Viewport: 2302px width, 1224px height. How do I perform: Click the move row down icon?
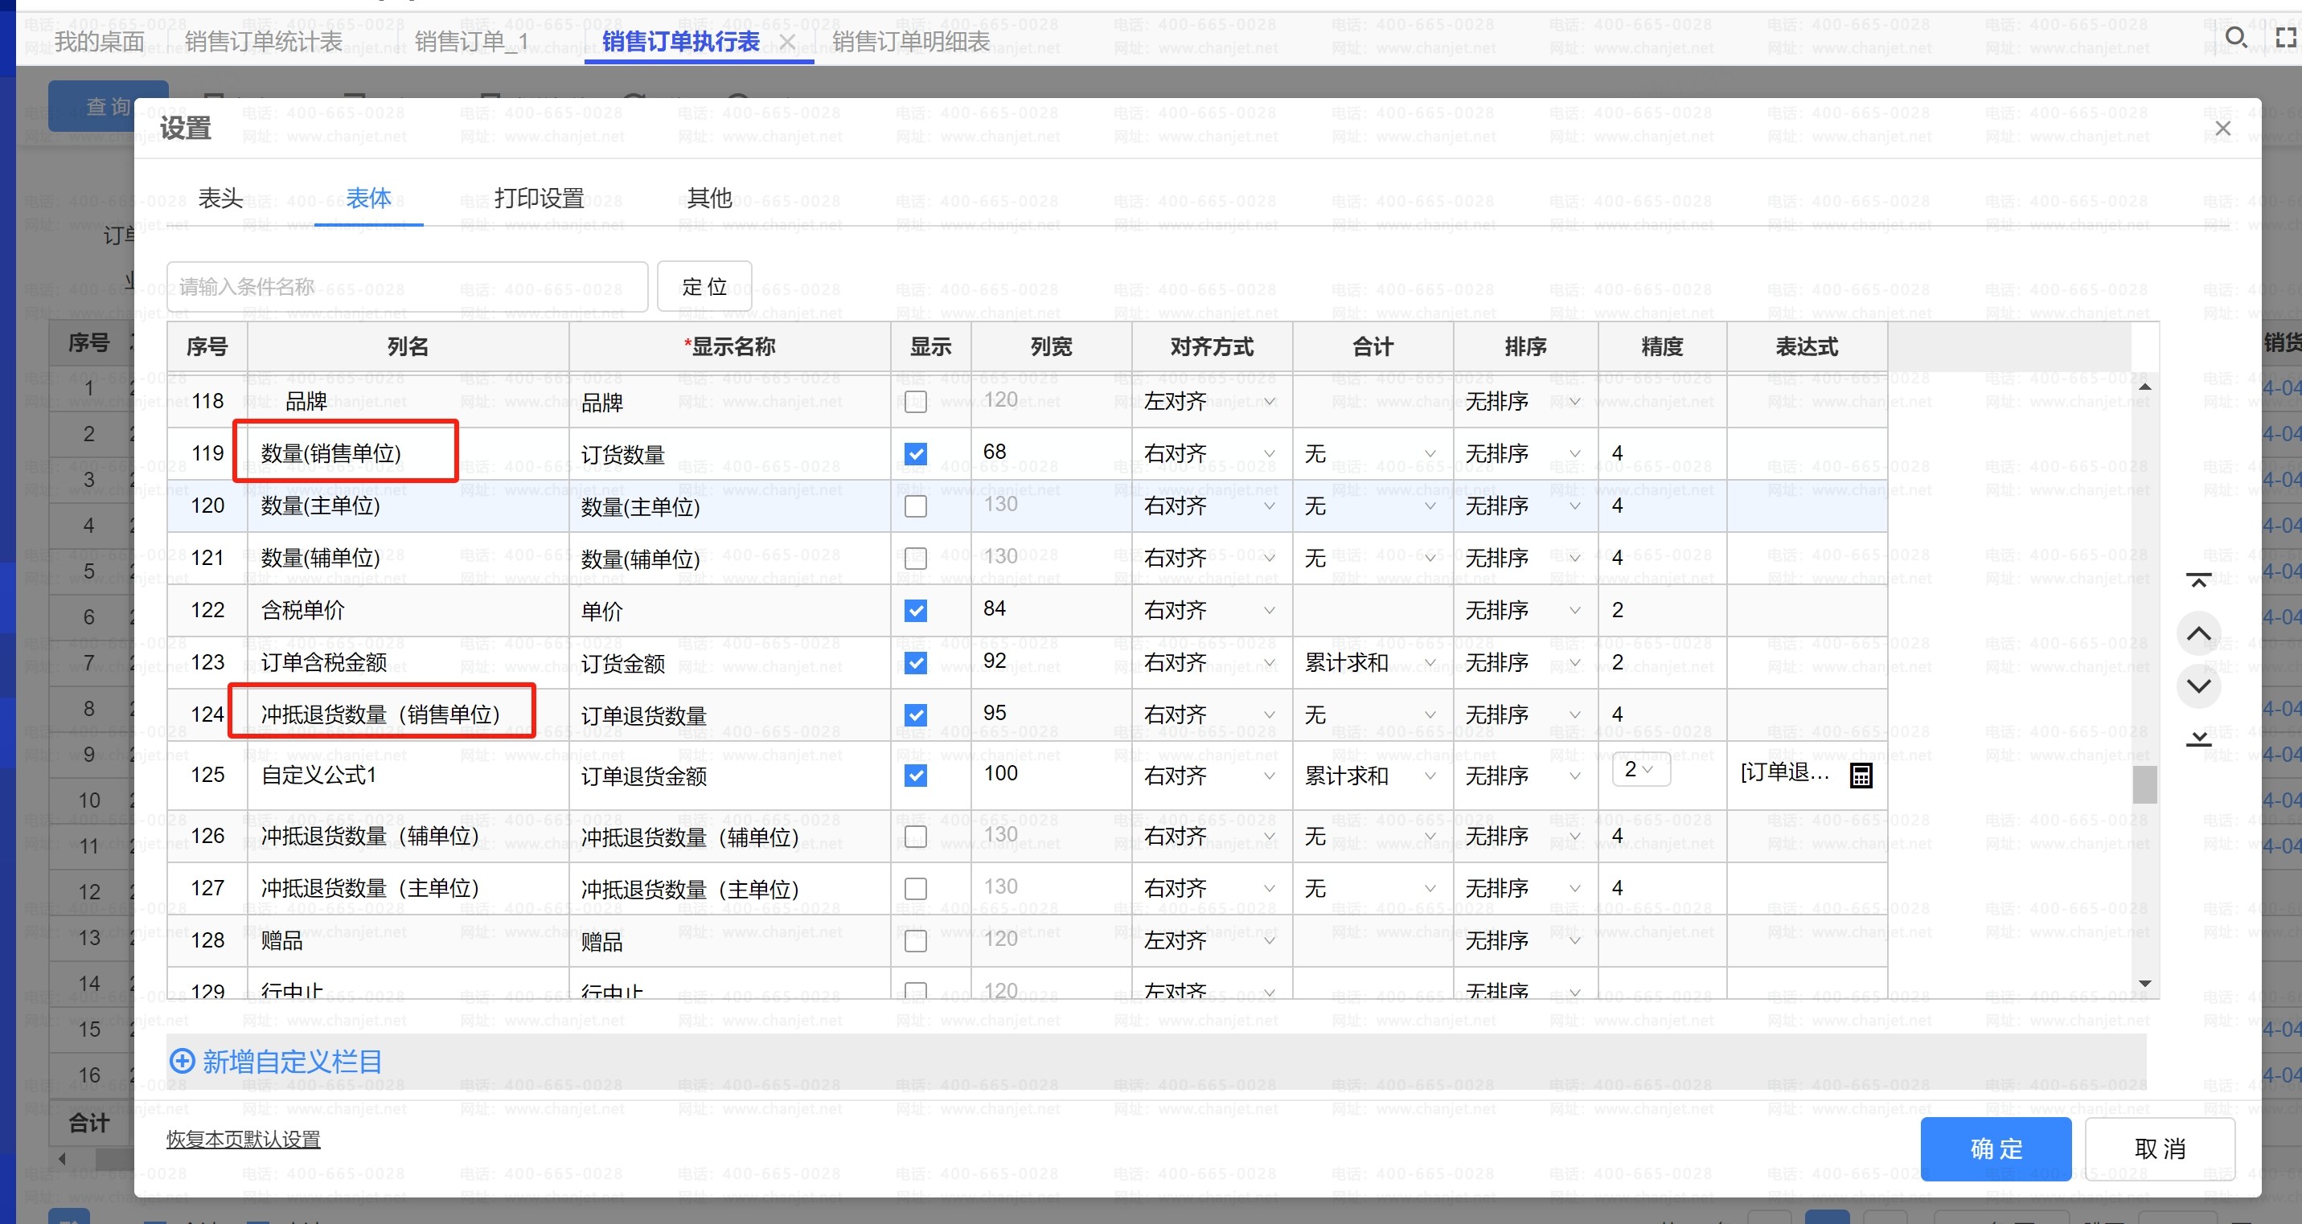(2197, 686)
